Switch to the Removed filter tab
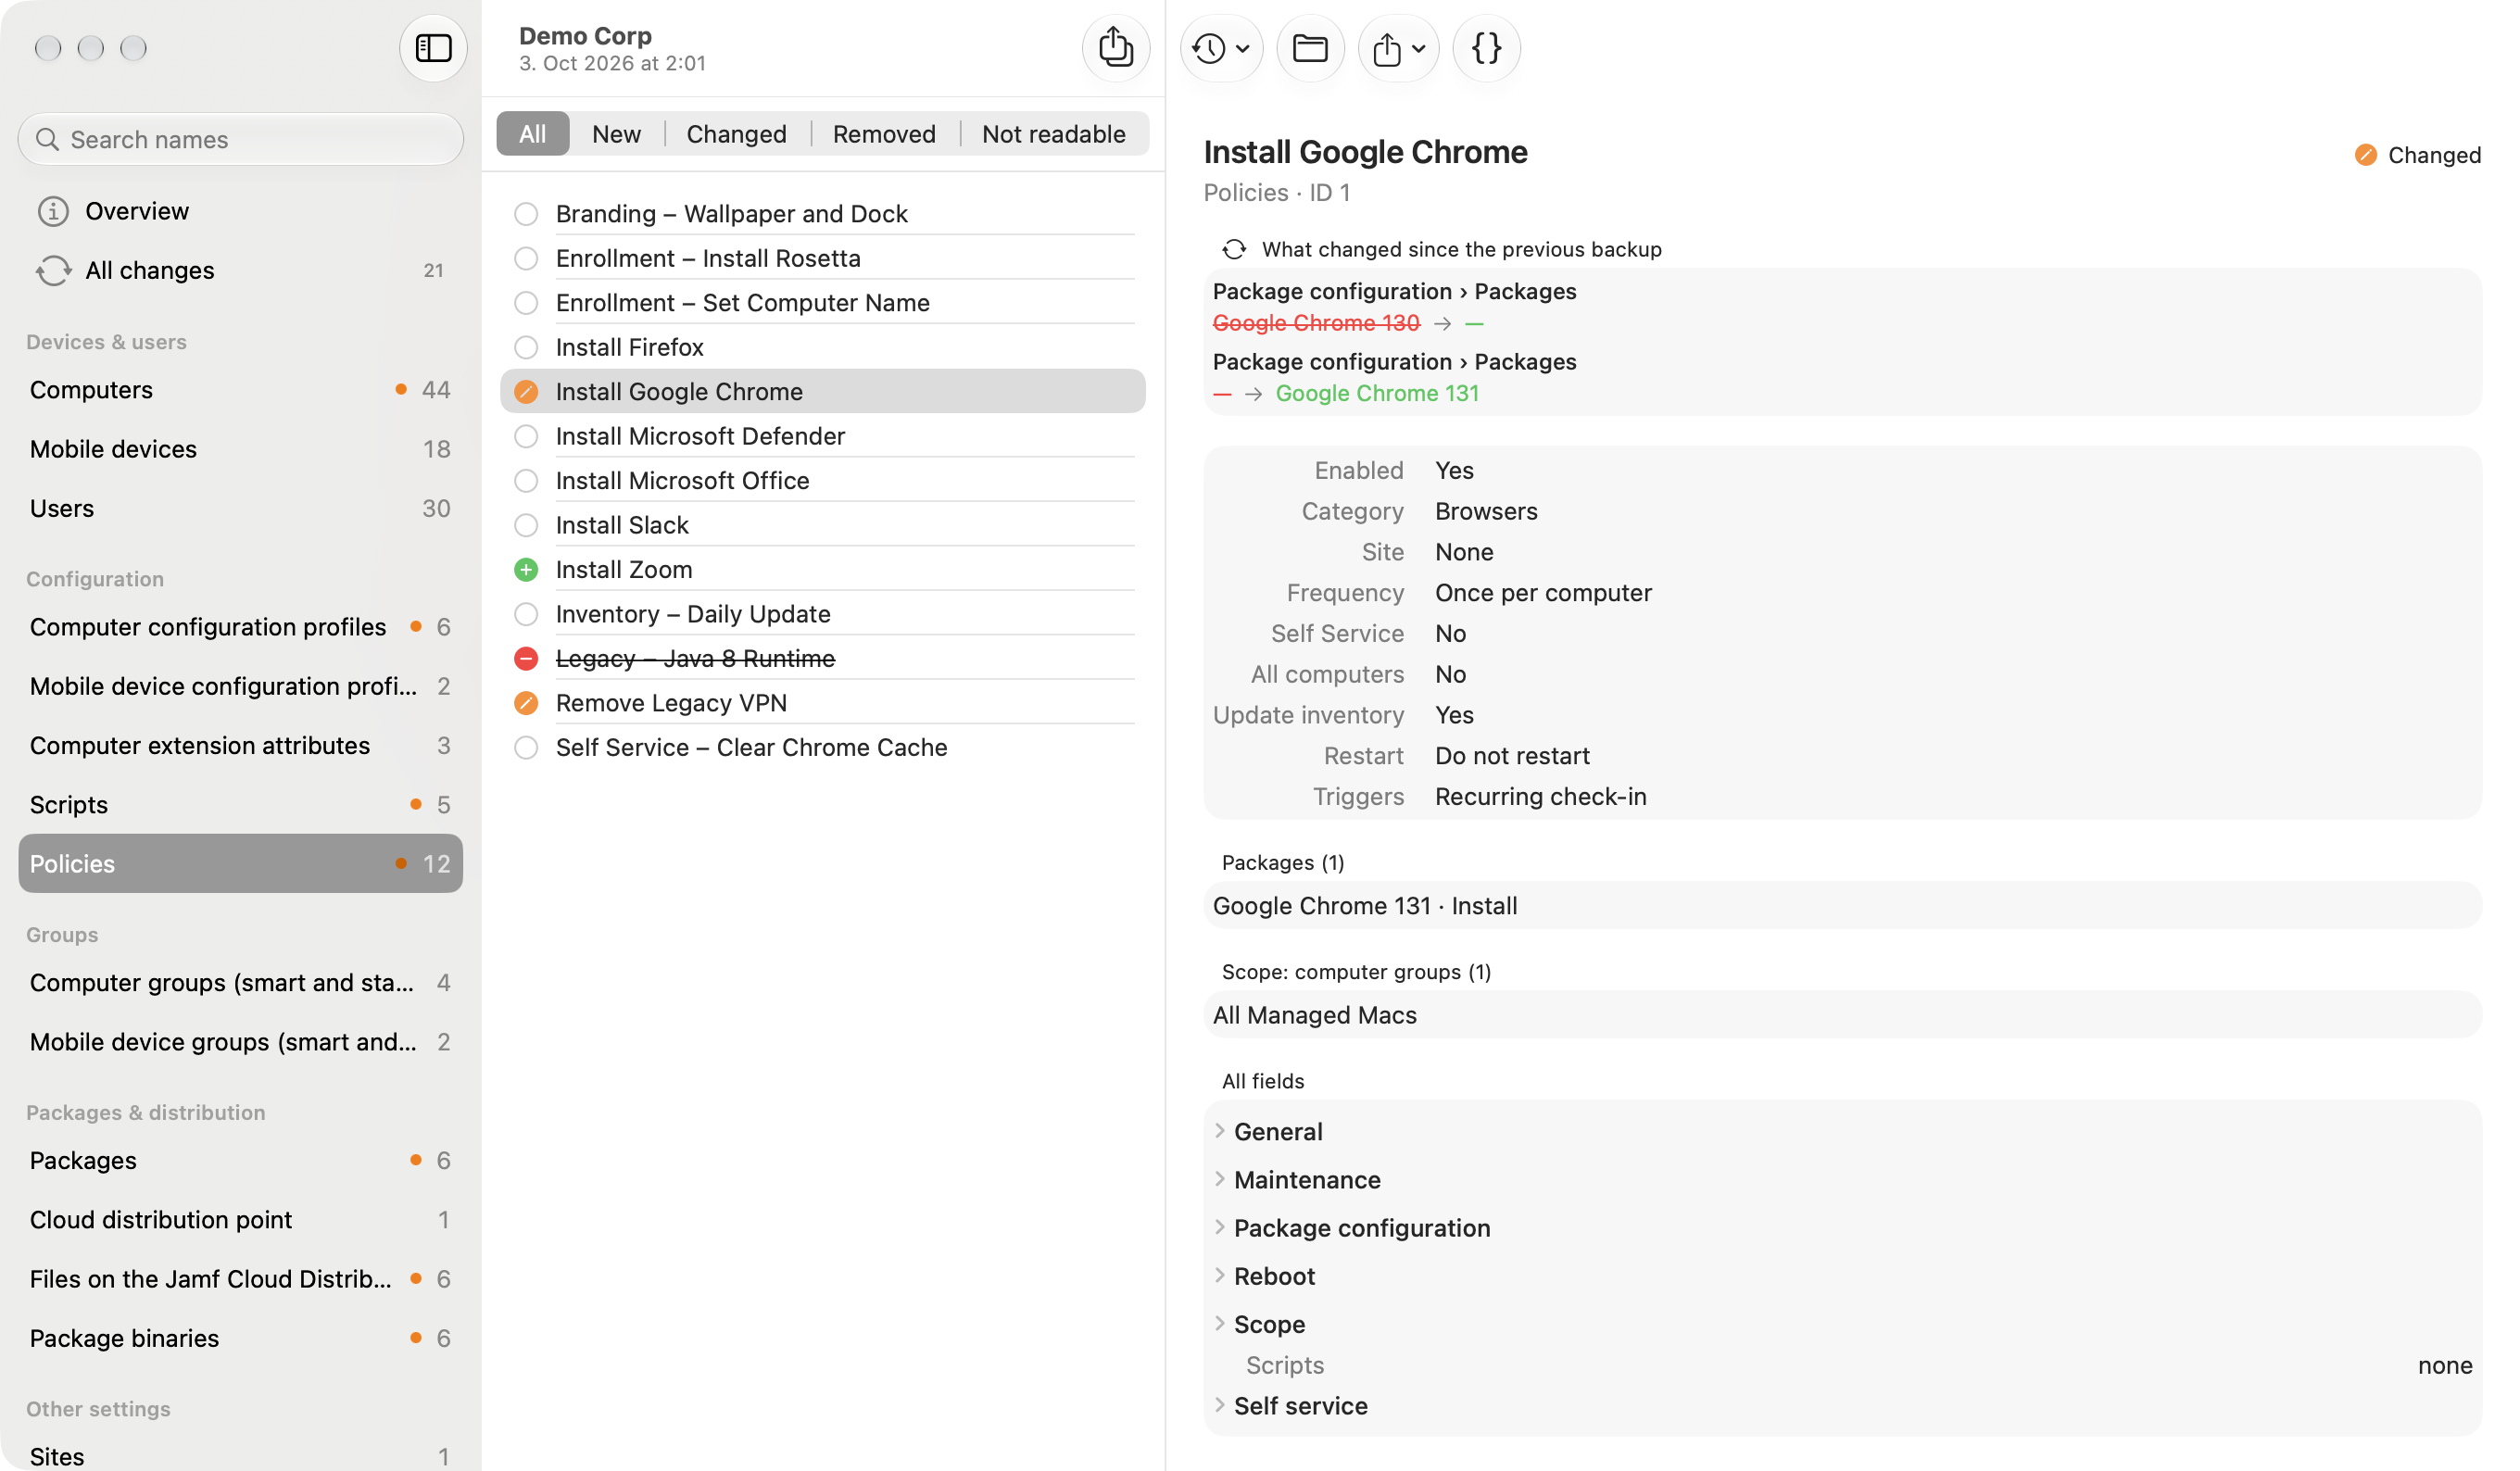This screenshot has height=1471, width=2520. [884, 134]
